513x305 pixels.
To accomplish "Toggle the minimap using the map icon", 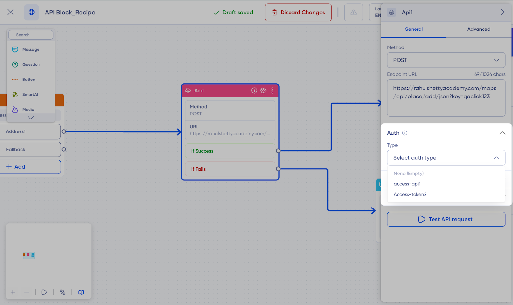I will click(81, 292).
